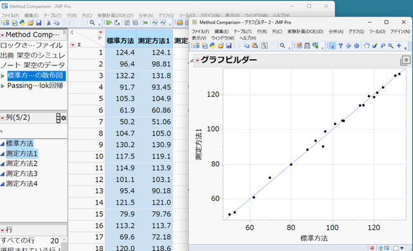The height and width of the screenshot is (251, 413).
Task: Select the Brush tool
Action: tap(374, 46)
